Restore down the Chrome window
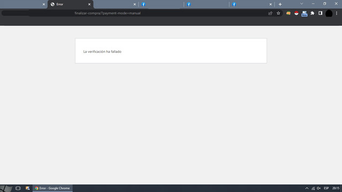This screenshot has height=192, width=342. [x=325, y=4]
